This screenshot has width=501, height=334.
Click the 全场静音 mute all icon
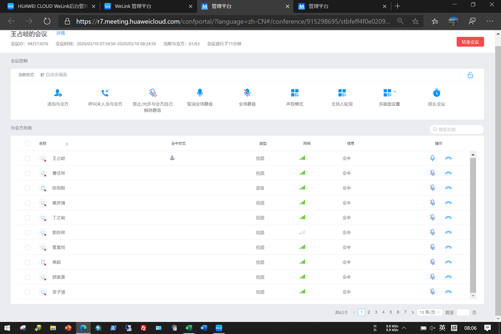[247, 93]
